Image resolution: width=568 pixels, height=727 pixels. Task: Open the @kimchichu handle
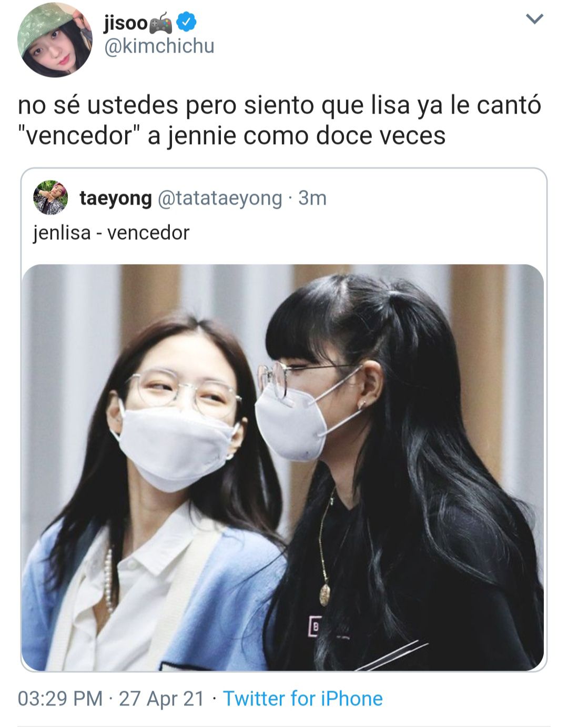(x=159, y=46)
